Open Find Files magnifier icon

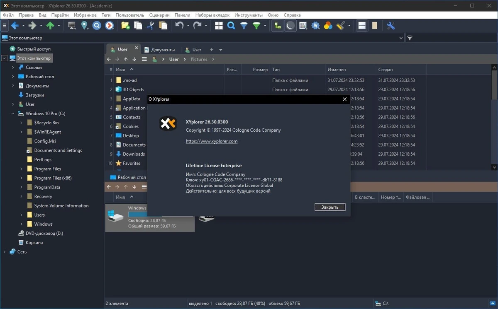(x=231, y=26)
